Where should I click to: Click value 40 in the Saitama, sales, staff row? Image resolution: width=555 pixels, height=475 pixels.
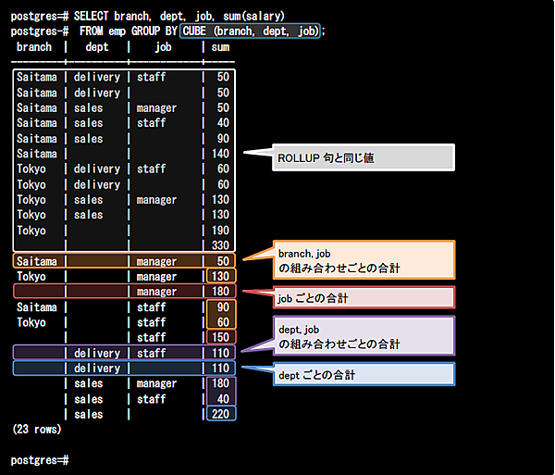pos(223,123)
